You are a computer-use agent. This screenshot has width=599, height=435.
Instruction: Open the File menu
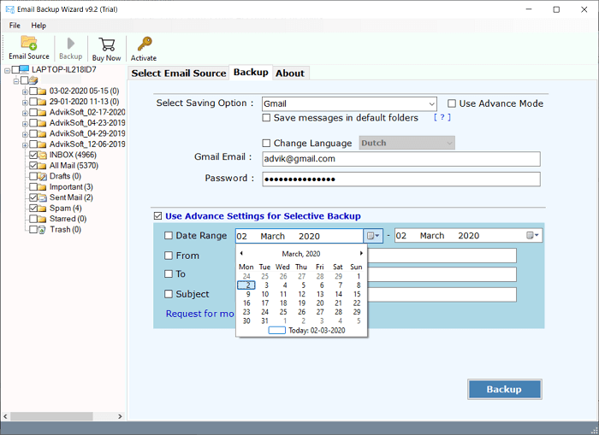coord(15,26)
